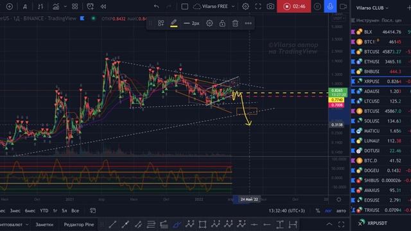
Task: Open drawing templates in floating toolbar
Action: pyautogui.click(x=161, y=23)
